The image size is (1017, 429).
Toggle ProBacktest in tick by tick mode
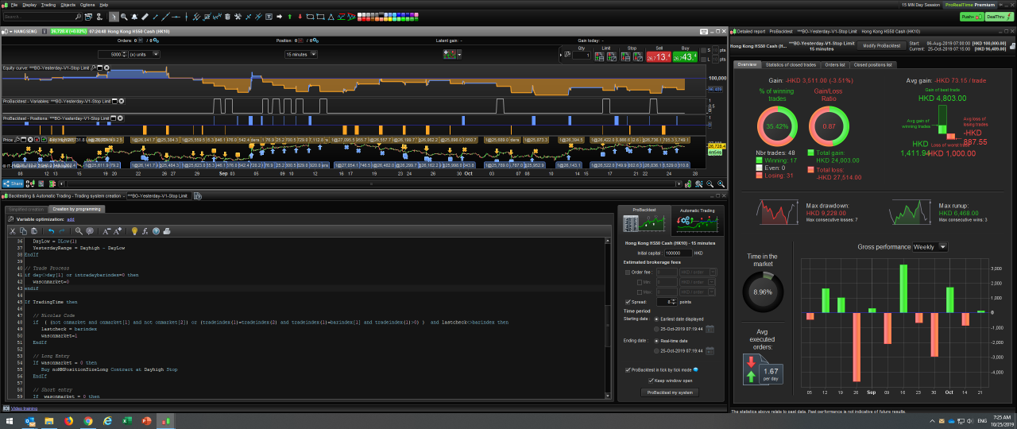(628, 369)
